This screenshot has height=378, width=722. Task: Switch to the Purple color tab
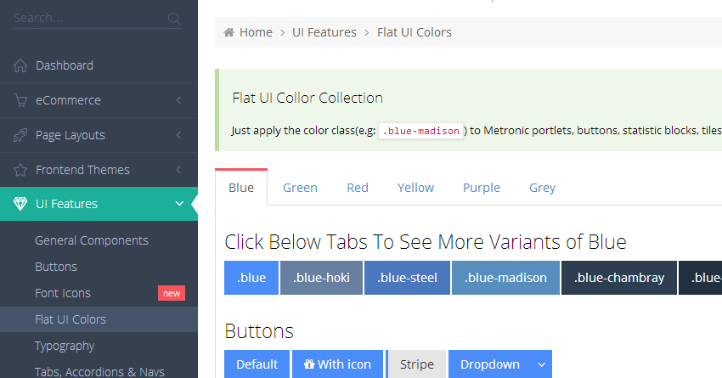(x=481, y=188)
